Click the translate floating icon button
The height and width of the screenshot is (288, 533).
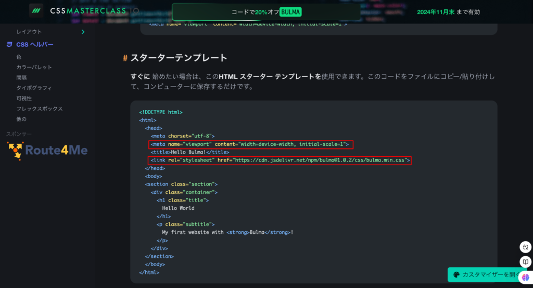coord(526,247)
